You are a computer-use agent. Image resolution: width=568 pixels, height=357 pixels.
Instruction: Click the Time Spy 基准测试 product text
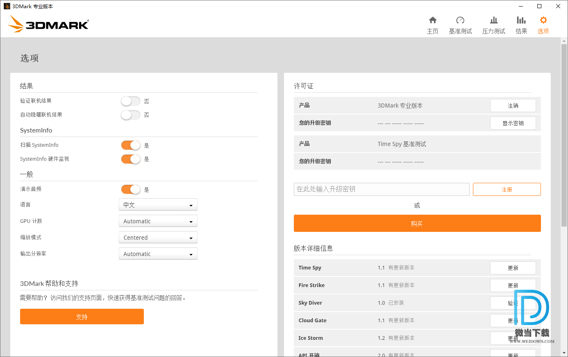pos(402,144)
